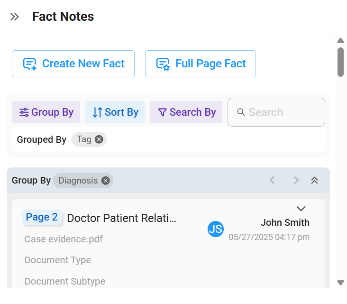
Task: Remove the Tag grouping chip
Action: click(x=99, y=139)
